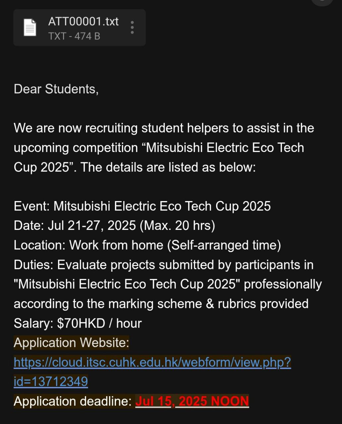
Task: Tap the Dear Students greeting line
Action: 56,89
